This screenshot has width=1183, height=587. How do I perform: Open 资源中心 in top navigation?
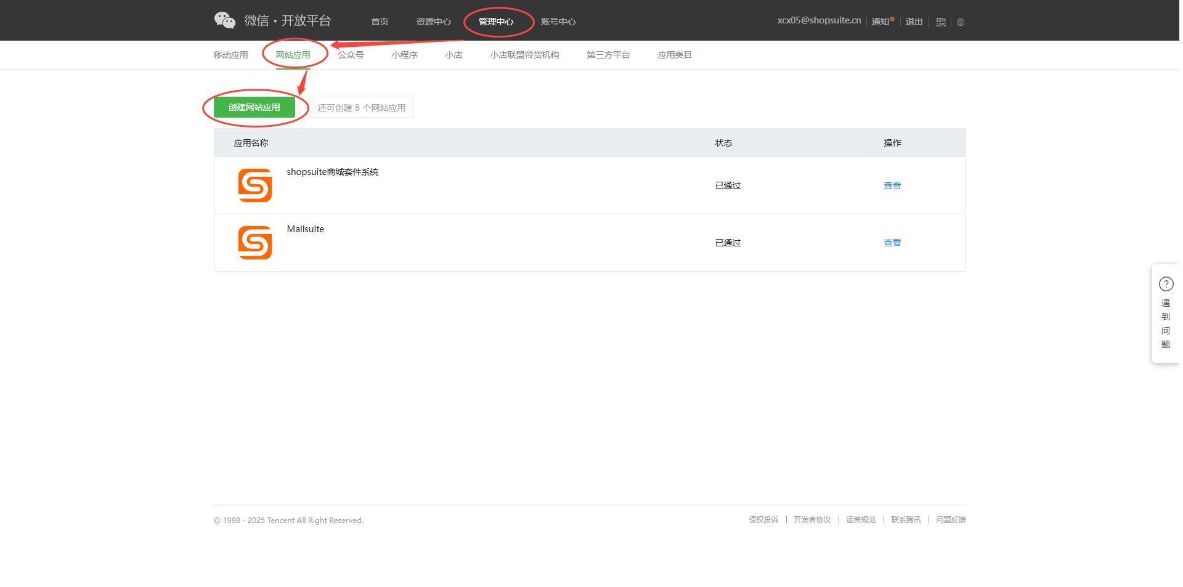click(433, 22)
